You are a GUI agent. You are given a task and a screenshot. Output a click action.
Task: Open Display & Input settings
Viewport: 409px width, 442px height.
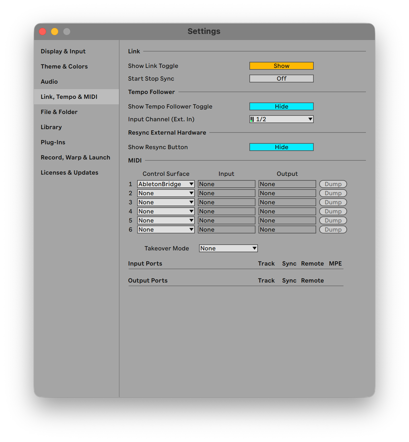point(63,51)
